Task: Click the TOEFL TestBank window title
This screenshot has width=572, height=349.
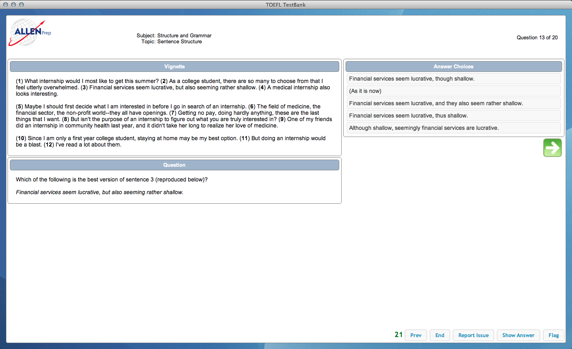Action: click(286, 5)
